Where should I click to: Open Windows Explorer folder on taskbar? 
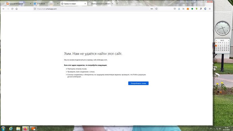point(18,129)
